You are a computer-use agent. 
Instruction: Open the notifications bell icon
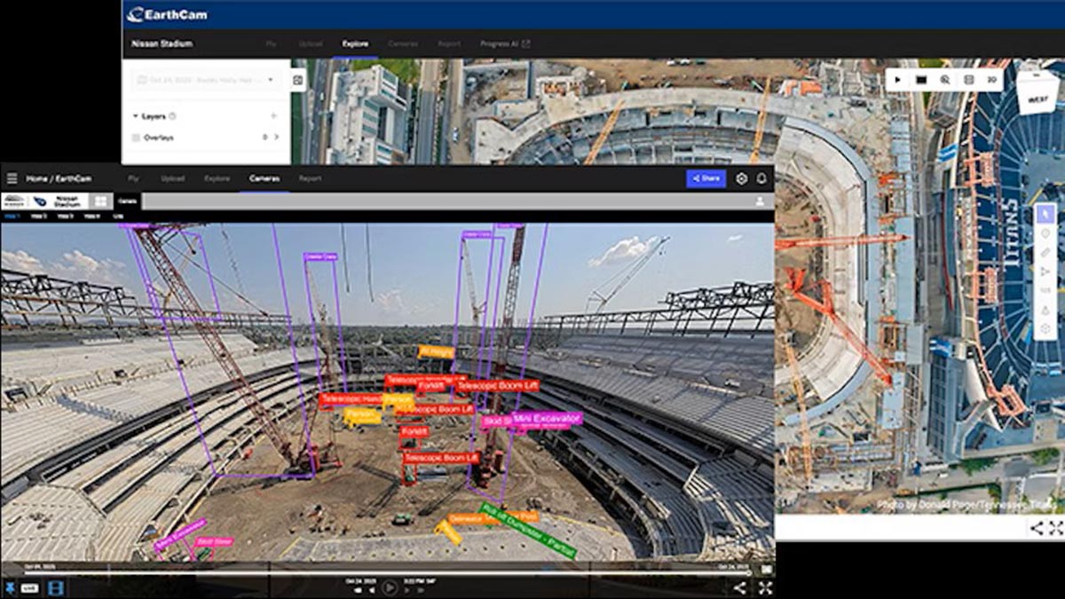tap(761, 178)
